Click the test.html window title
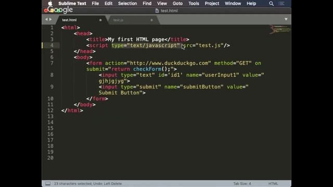Viewport: 333px width, 187px height. [169, 10]
